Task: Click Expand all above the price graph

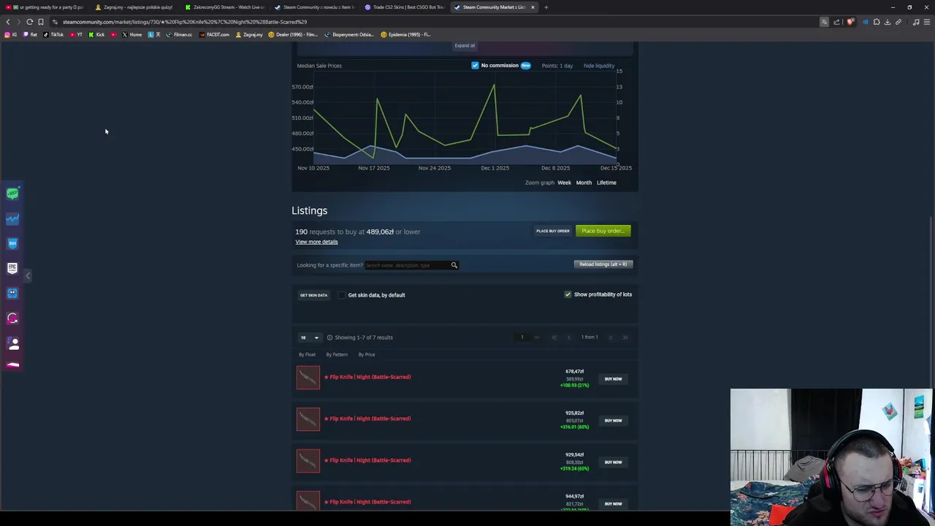Action: [465, 45]
